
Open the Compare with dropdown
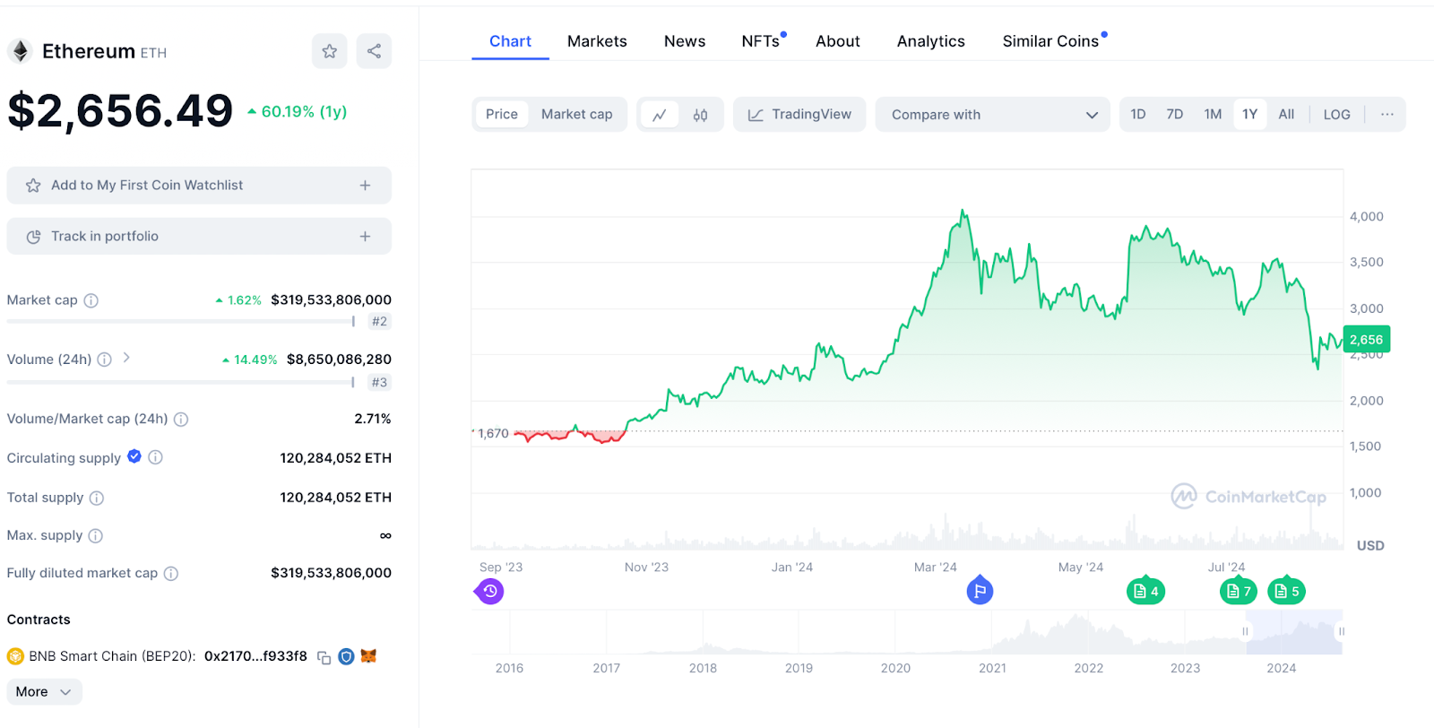[x=993, y=115]
